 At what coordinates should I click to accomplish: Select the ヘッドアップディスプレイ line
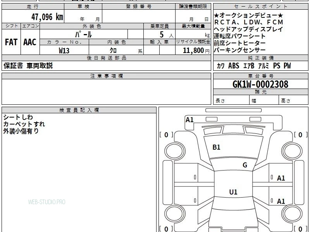point(248,29)
